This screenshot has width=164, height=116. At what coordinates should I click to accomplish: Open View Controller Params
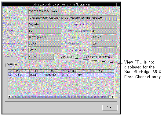pyautogui.click(x=98, y=57)
